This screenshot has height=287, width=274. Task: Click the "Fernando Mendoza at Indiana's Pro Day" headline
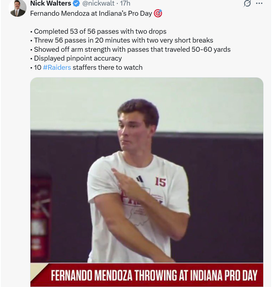[91, 14]
